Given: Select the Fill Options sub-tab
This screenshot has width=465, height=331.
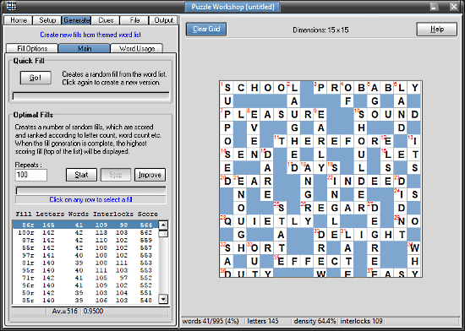Looking at the screenshot, I should [x=32, y=48].
